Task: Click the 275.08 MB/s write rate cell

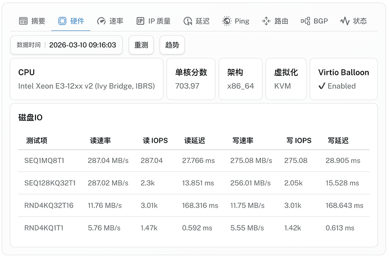Action: point(251,161)
